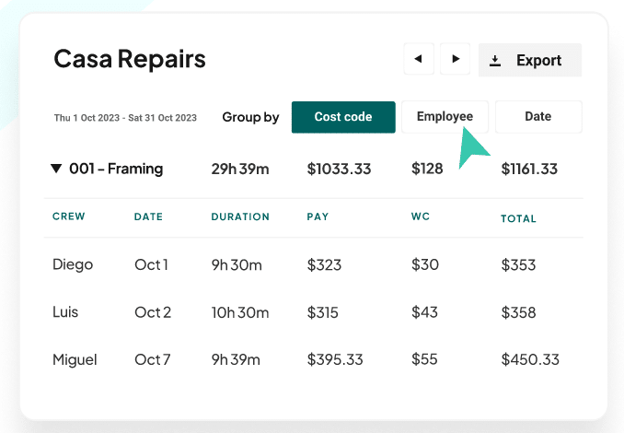Sort by the DATE column header

(x=148, y=217)
